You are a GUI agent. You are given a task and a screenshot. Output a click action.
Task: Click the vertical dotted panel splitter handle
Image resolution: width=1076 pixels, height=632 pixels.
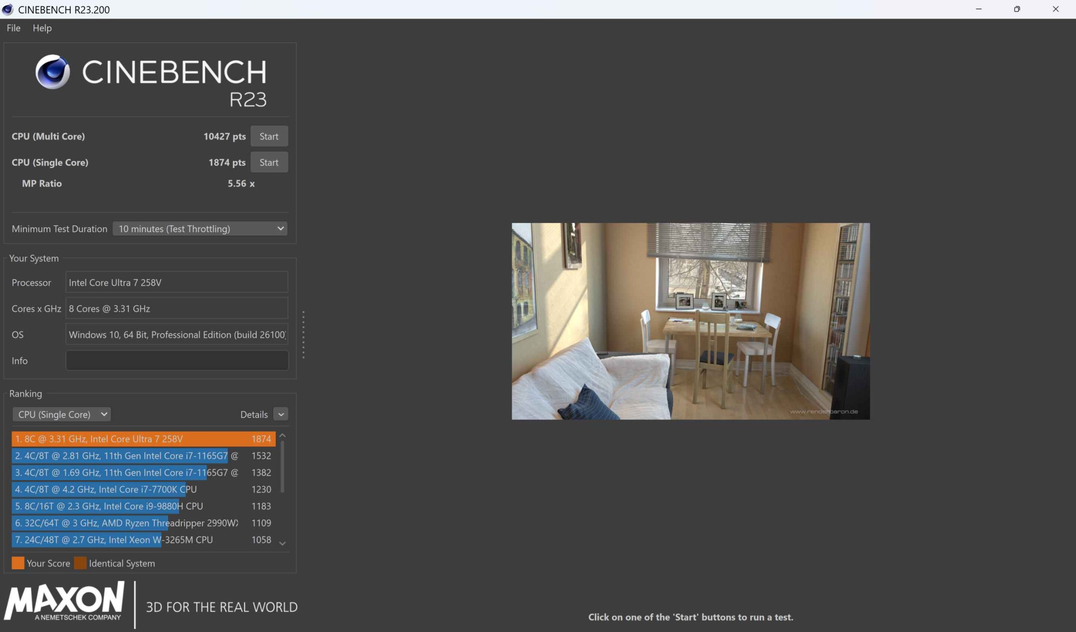(x=303, y=335)
